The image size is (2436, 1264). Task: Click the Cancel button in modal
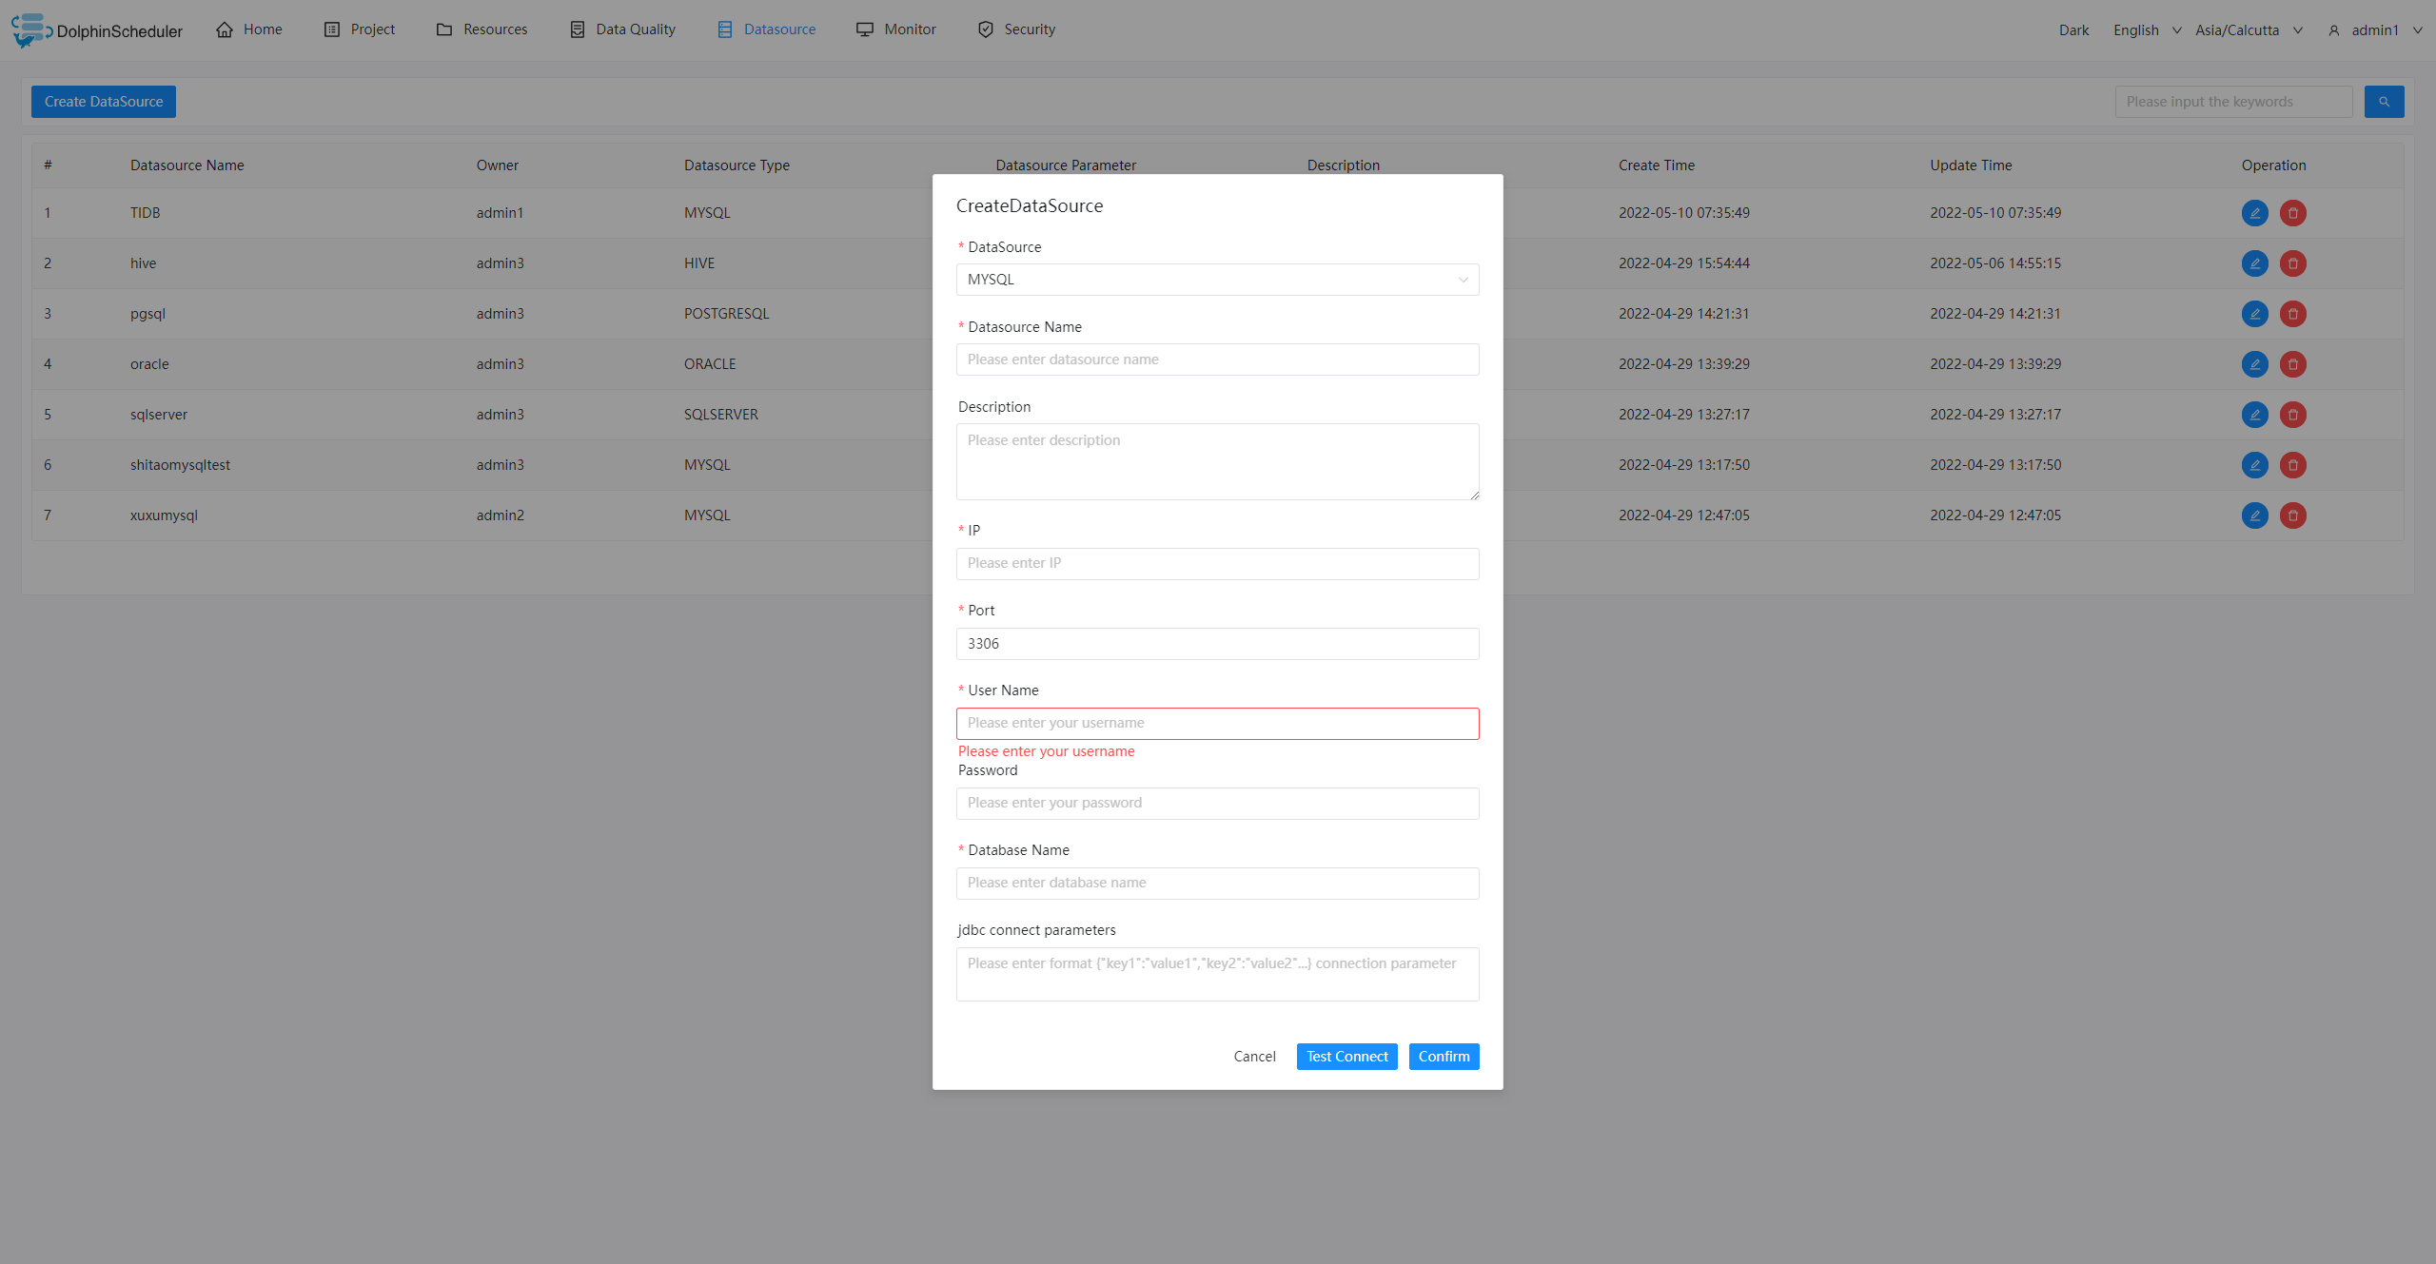[1257, 1055]
